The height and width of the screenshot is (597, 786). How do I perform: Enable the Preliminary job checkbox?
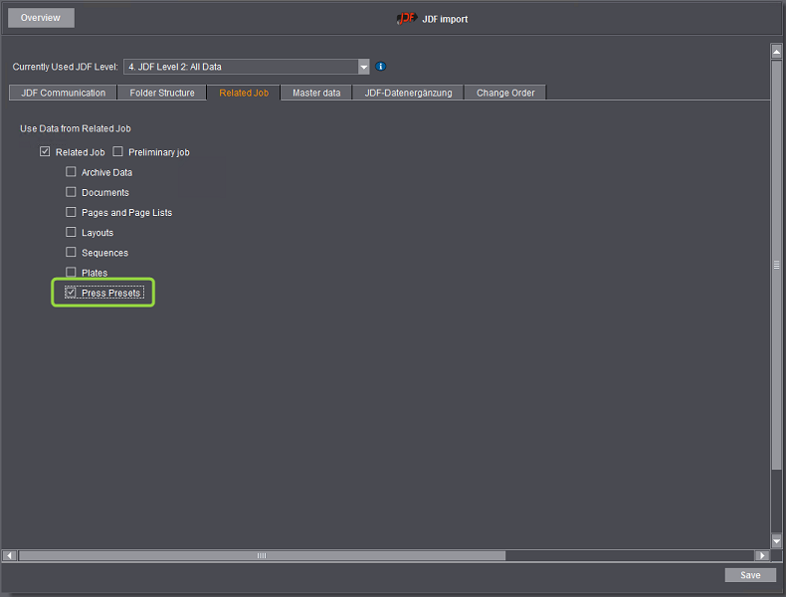point(118,152)
